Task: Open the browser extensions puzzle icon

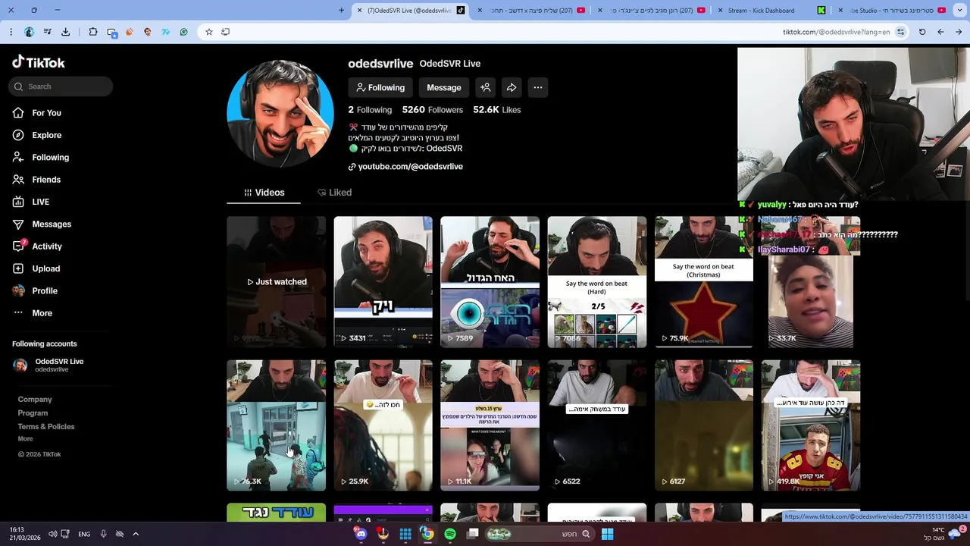Action: tap(92, 32)
